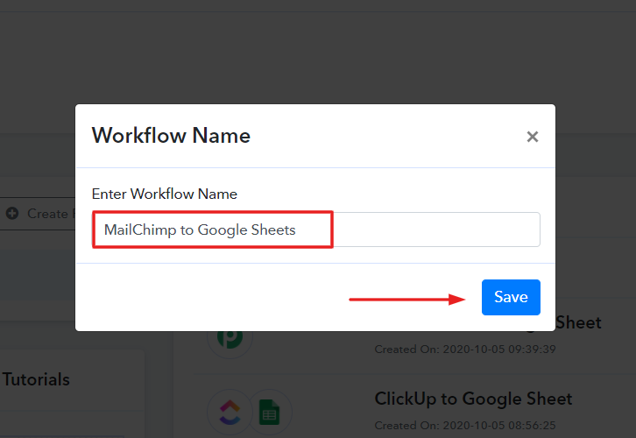This screenshot has width=636, height=438.
Task: Click the green Pabbly icon behind dialog
Action: click(230, 340)
